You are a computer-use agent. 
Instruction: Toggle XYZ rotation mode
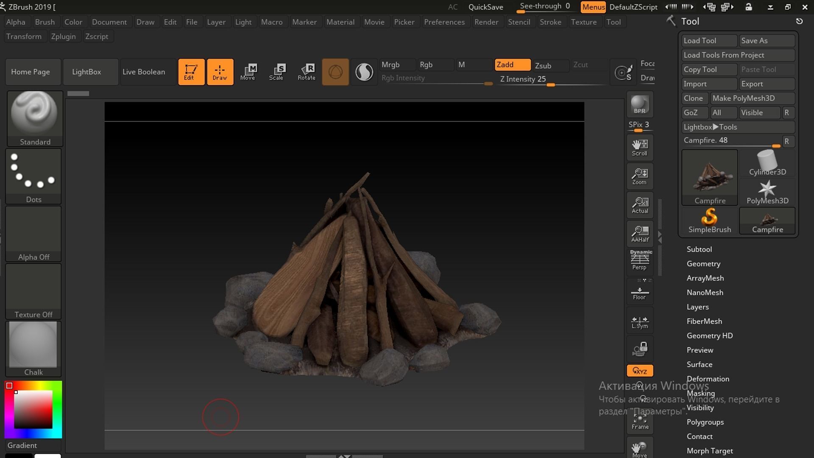640,371
